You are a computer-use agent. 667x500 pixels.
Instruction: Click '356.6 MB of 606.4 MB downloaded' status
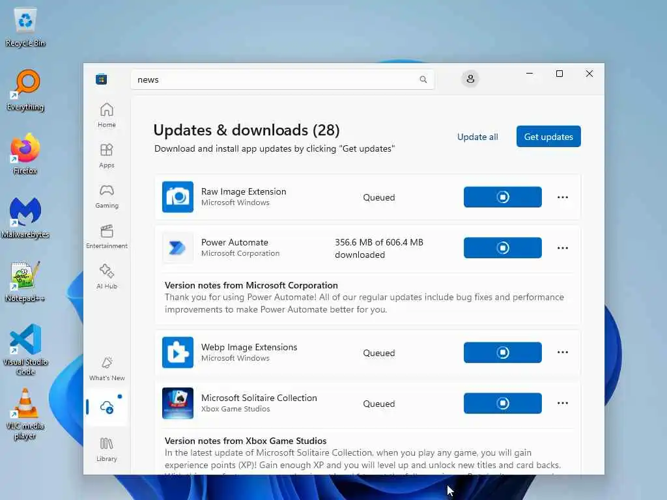pyautogui.click(x=379, y=248)
